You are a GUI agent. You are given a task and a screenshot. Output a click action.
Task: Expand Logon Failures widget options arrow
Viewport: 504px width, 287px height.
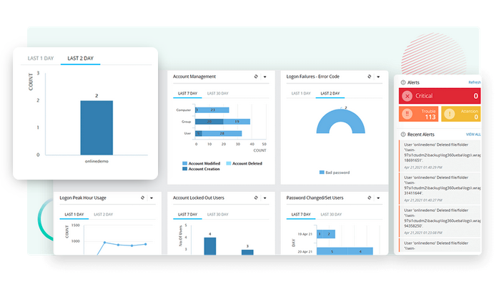[x=377, y=77]
